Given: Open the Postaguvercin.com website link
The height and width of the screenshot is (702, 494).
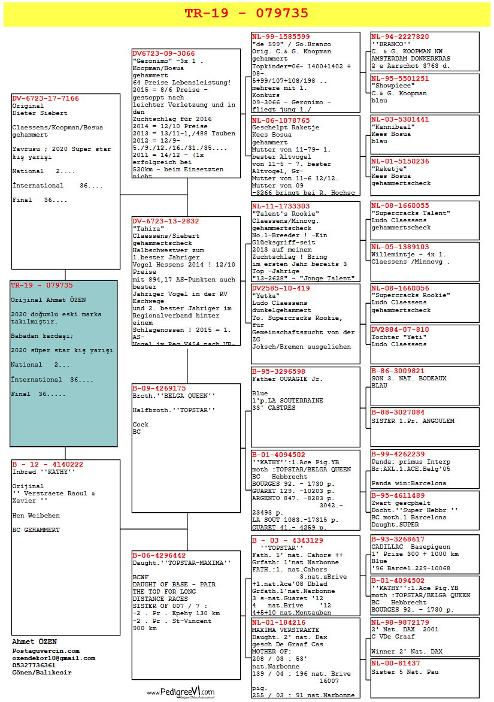Looking at the screenshot, I should pos(46,651).
